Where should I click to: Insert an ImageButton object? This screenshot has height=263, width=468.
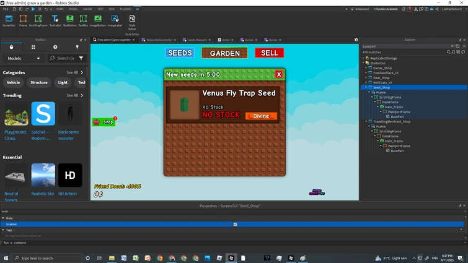(98, 20)
